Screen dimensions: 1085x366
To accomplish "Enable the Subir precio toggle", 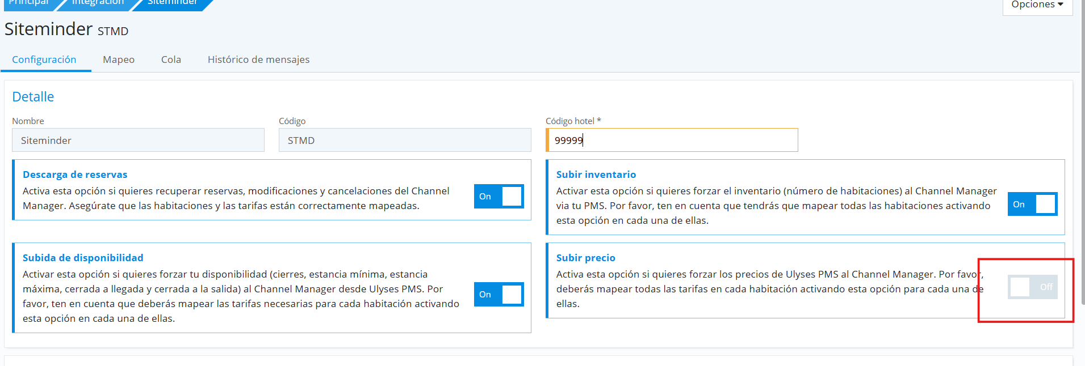I will point(1032,287).
